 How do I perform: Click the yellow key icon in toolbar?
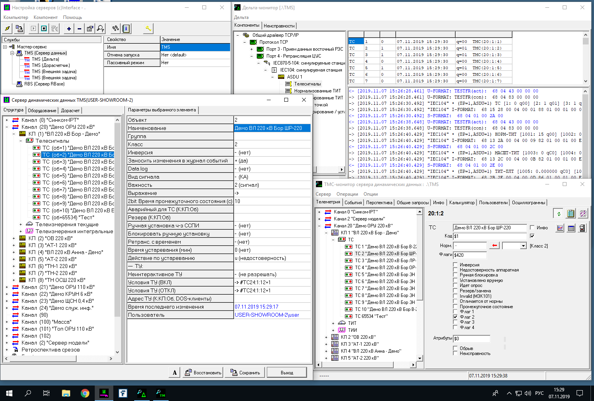[x=148, y=29]
